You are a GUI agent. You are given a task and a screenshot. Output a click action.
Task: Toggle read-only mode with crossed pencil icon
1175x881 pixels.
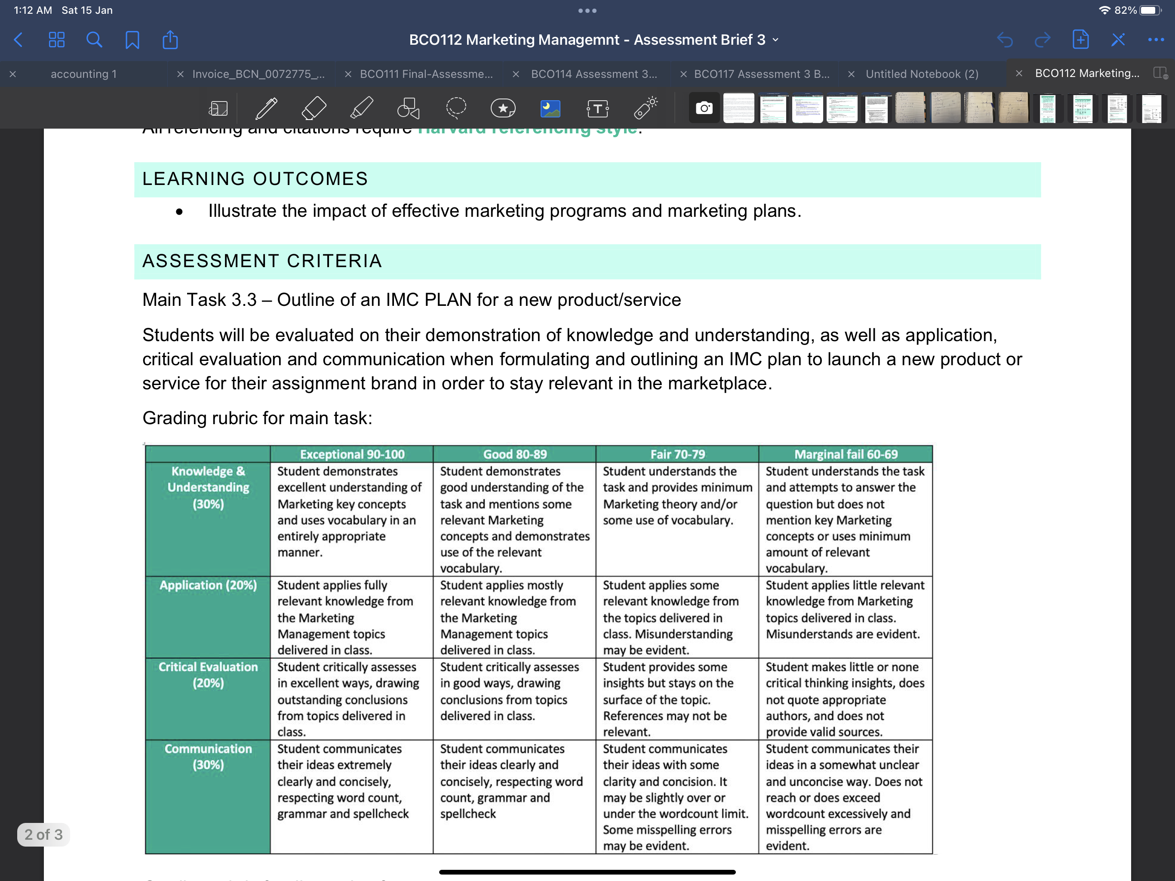tap(1118, 40)
